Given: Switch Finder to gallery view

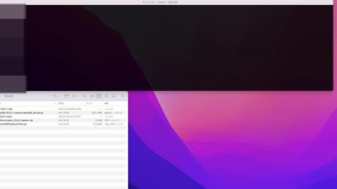Looking at the screenshot, I should pos(114,96).
